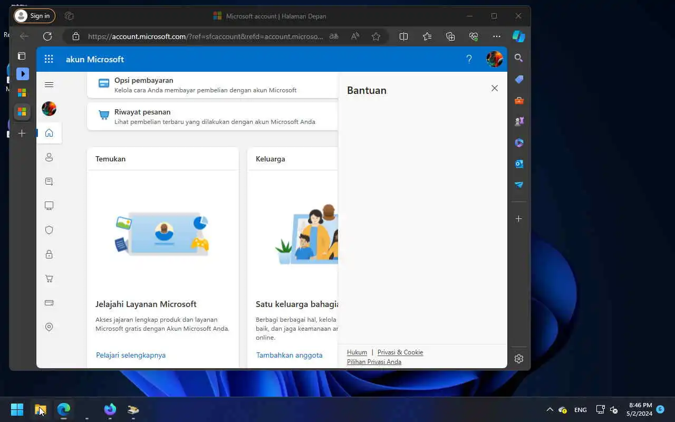
Task: Open Edge Settings and more menu
Action: click(x=497, y=36)
